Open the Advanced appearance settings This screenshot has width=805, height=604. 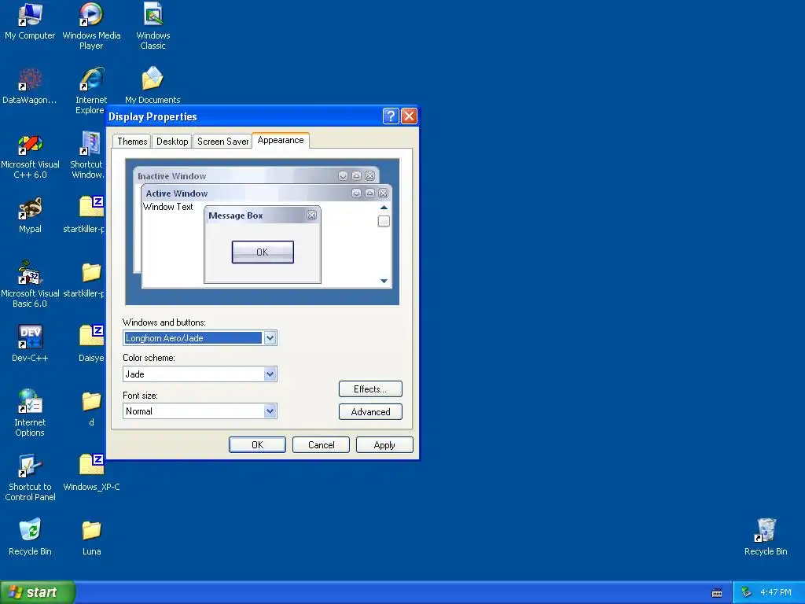coord(370,412)
